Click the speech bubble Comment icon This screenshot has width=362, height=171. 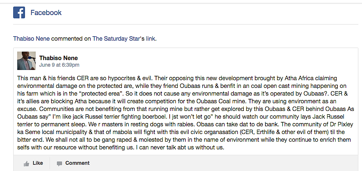[x=59, y=164]
